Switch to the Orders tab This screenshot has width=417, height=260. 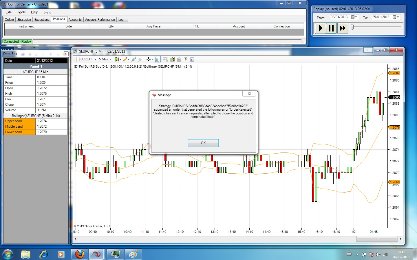click(x=9, y=20)
